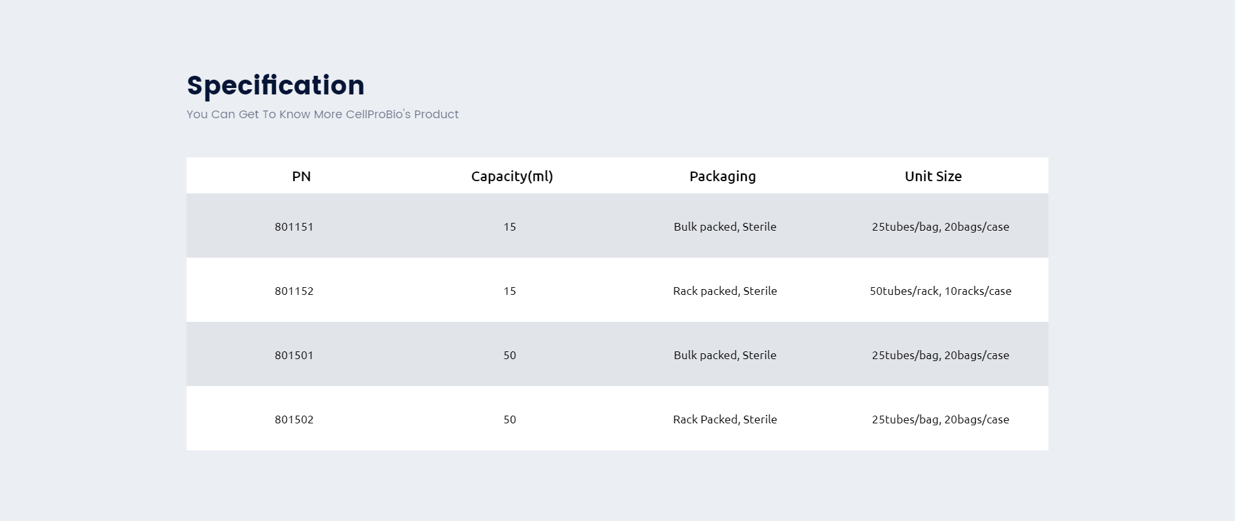
Task: Select part number 801152
Action: 294,291
